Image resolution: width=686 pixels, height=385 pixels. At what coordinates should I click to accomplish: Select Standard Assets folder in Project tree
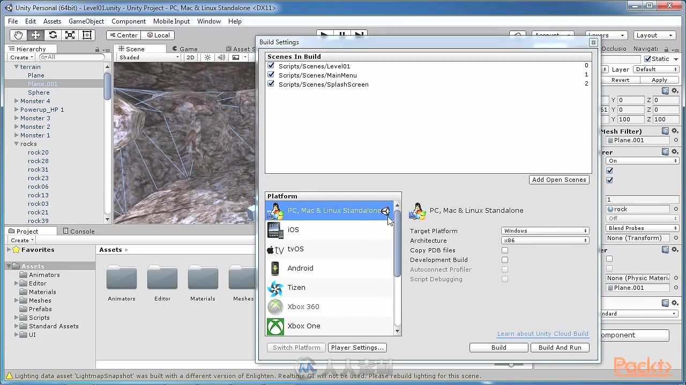[54, 326]
